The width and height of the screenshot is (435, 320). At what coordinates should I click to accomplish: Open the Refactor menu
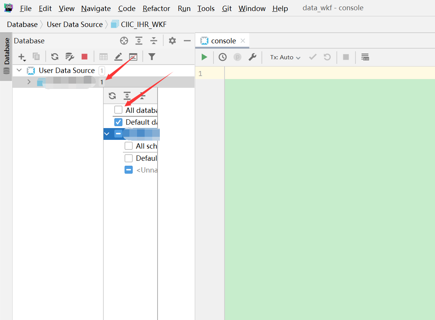pyautogui.click(x=156, y=9)
